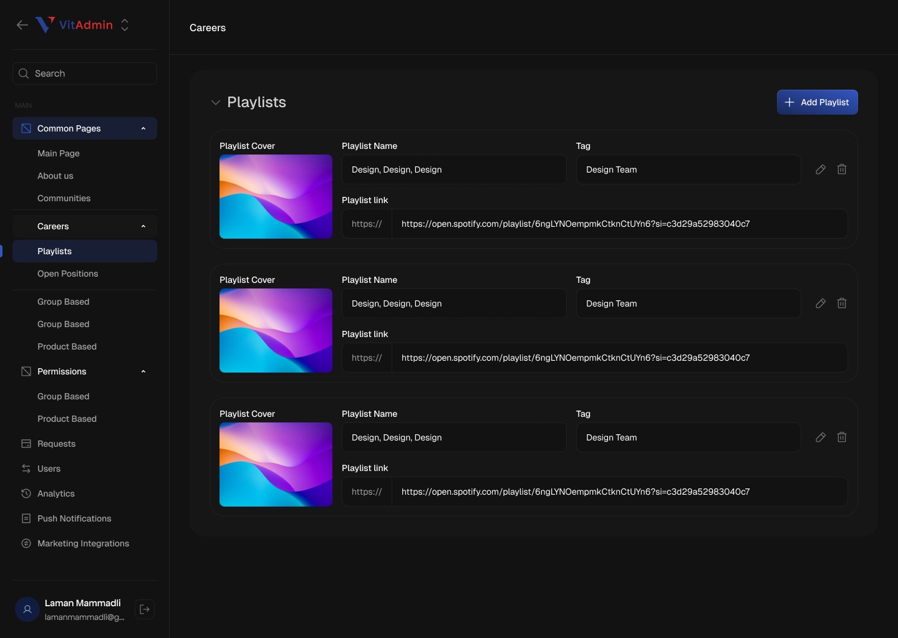Image resolution: width=898 pixels, height=638 pixels.
Task: Click the third playlist's name field
Action: click(x=454, y=437)
